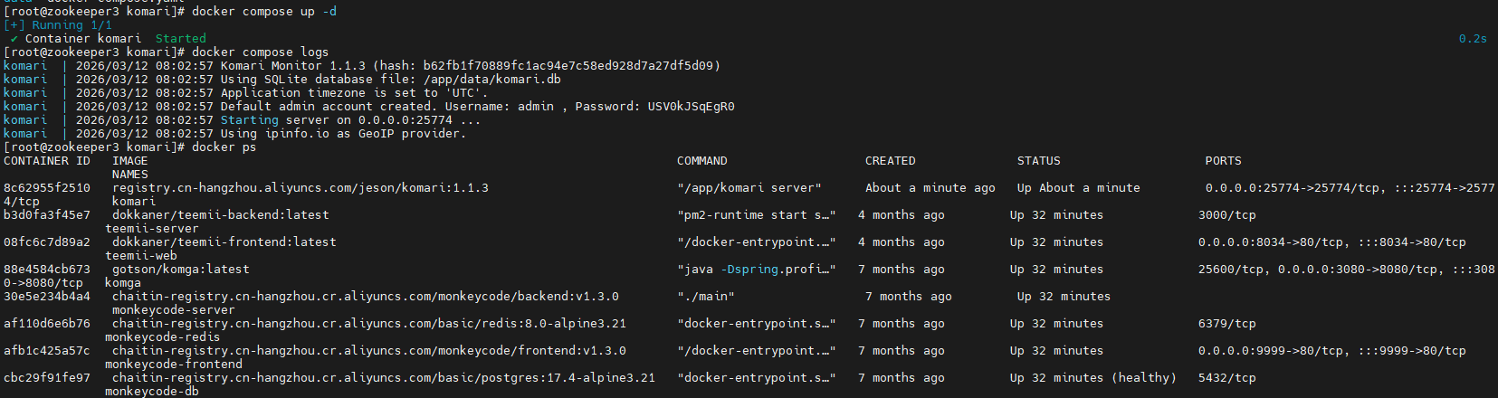Click the PORTS column header
The width and height of the screenshot is (1498, 398).
click(1223, 161)
